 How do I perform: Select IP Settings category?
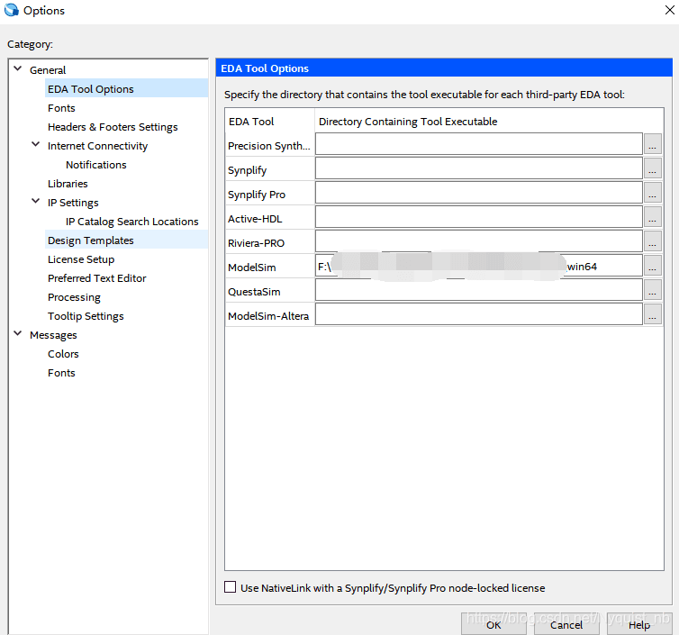tap(73, 203)
